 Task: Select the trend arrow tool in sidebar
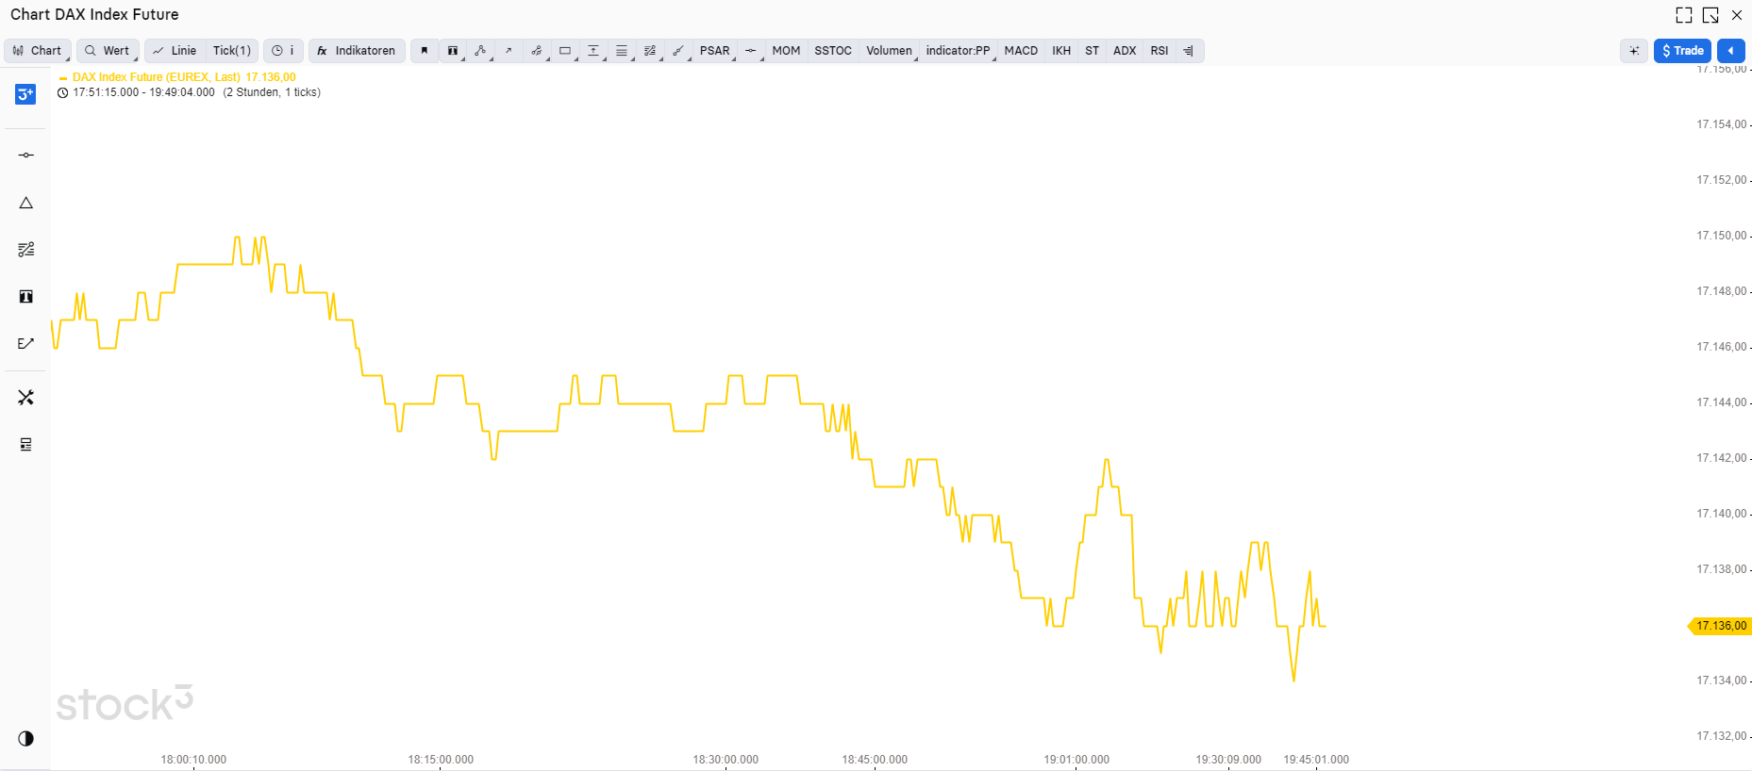26,343
